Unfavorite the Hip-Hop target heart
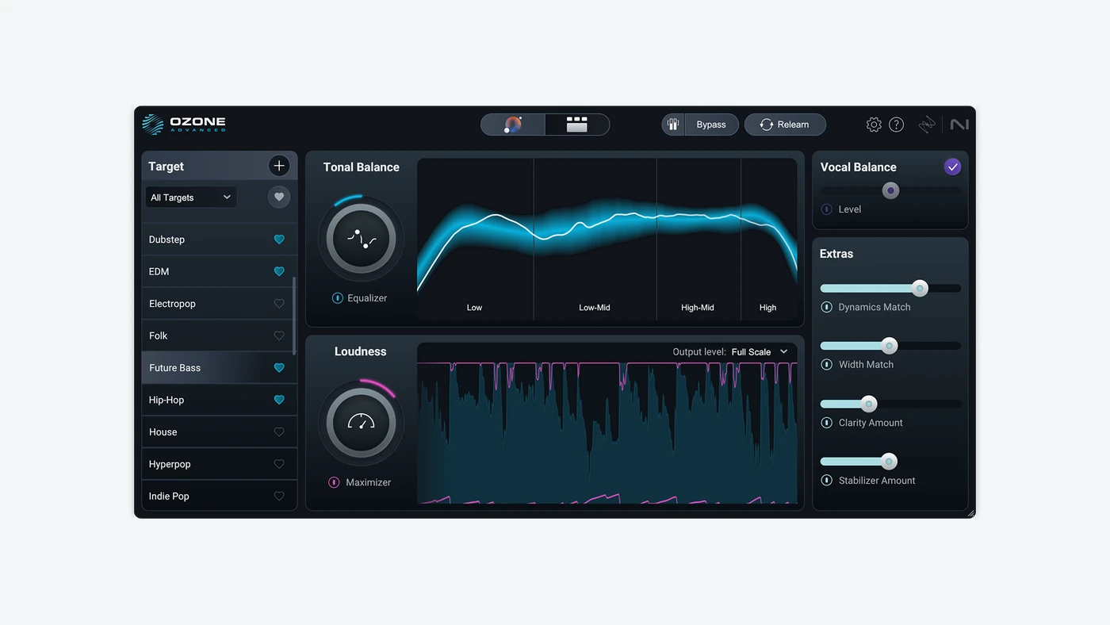This screenshot has height=625, width=1110. (279, 400)
